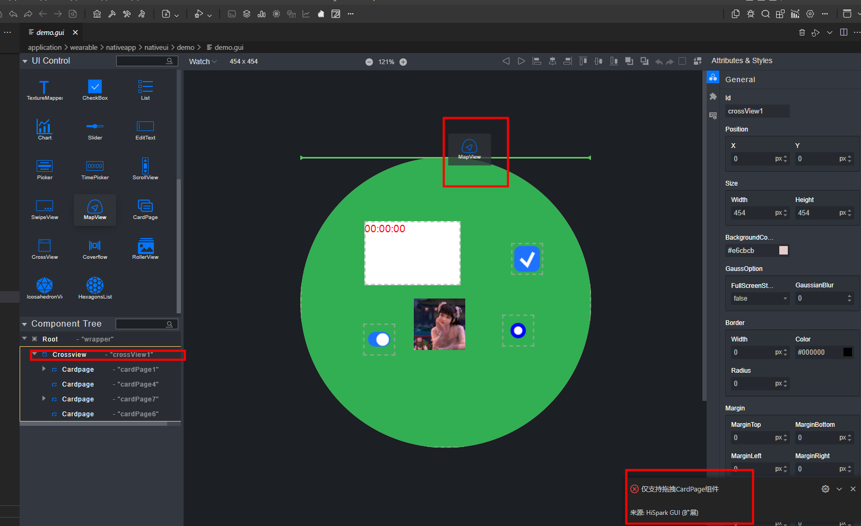
Task: Select cardPage4 in the component tree
Action: click(x=78, y=384)
